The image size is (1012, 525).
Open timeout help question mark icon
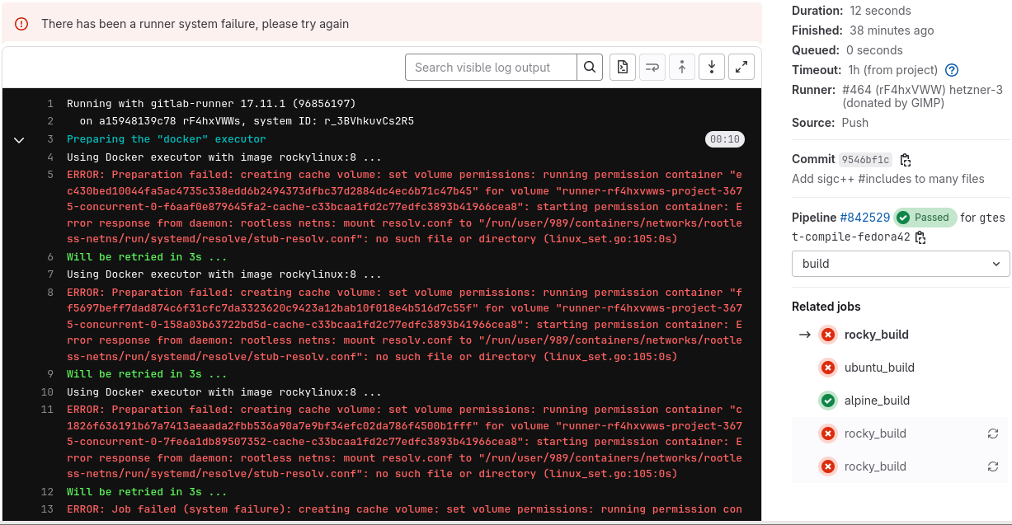click(952, 70)
